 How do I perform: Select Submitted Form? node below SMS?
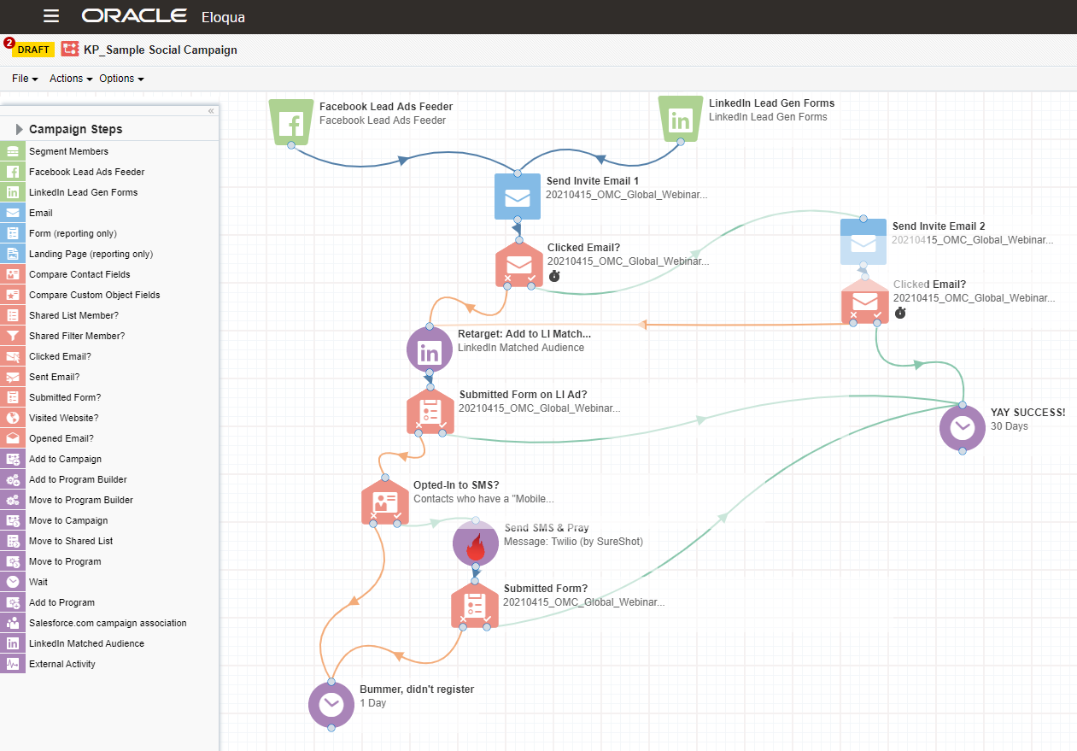475,605
